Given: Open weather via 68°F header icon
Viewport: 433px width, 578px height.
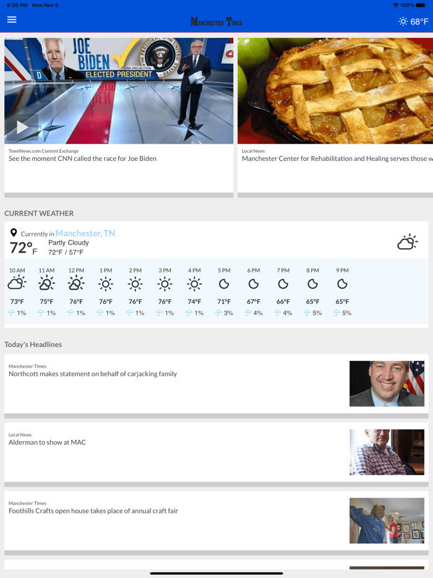Looking at the screenshot, I should click(413, 22).
